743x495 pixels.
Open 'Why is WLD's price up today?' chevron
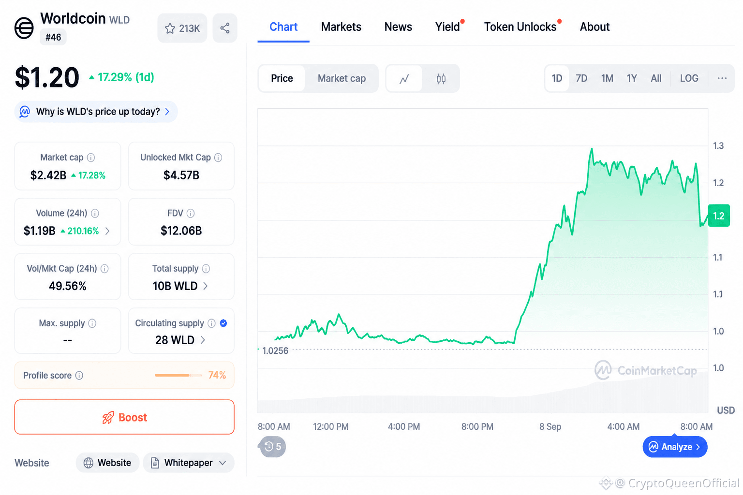pos(167,112)
